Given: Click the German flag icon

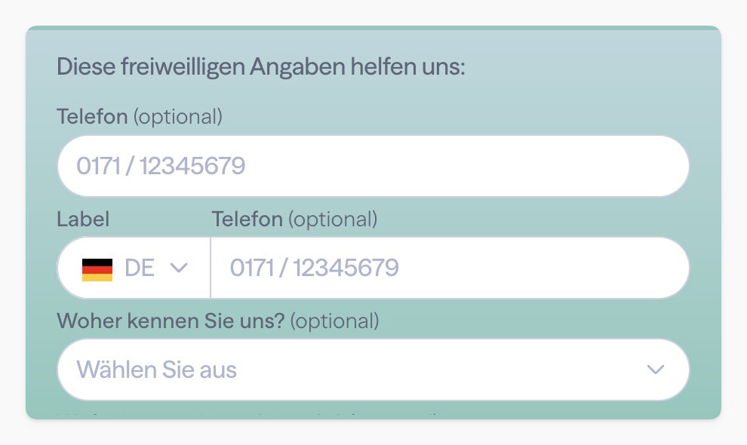Looking at the screenshot, I should pos(97,269).
